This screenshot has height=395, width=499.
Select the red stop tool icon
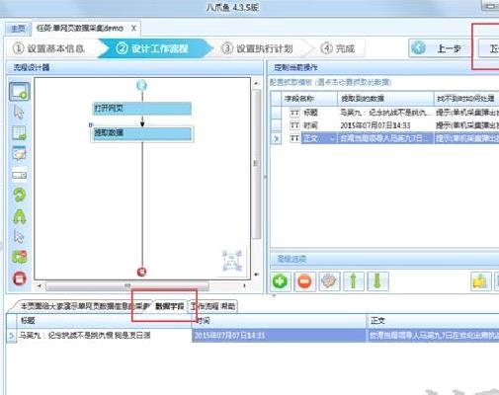20,278
